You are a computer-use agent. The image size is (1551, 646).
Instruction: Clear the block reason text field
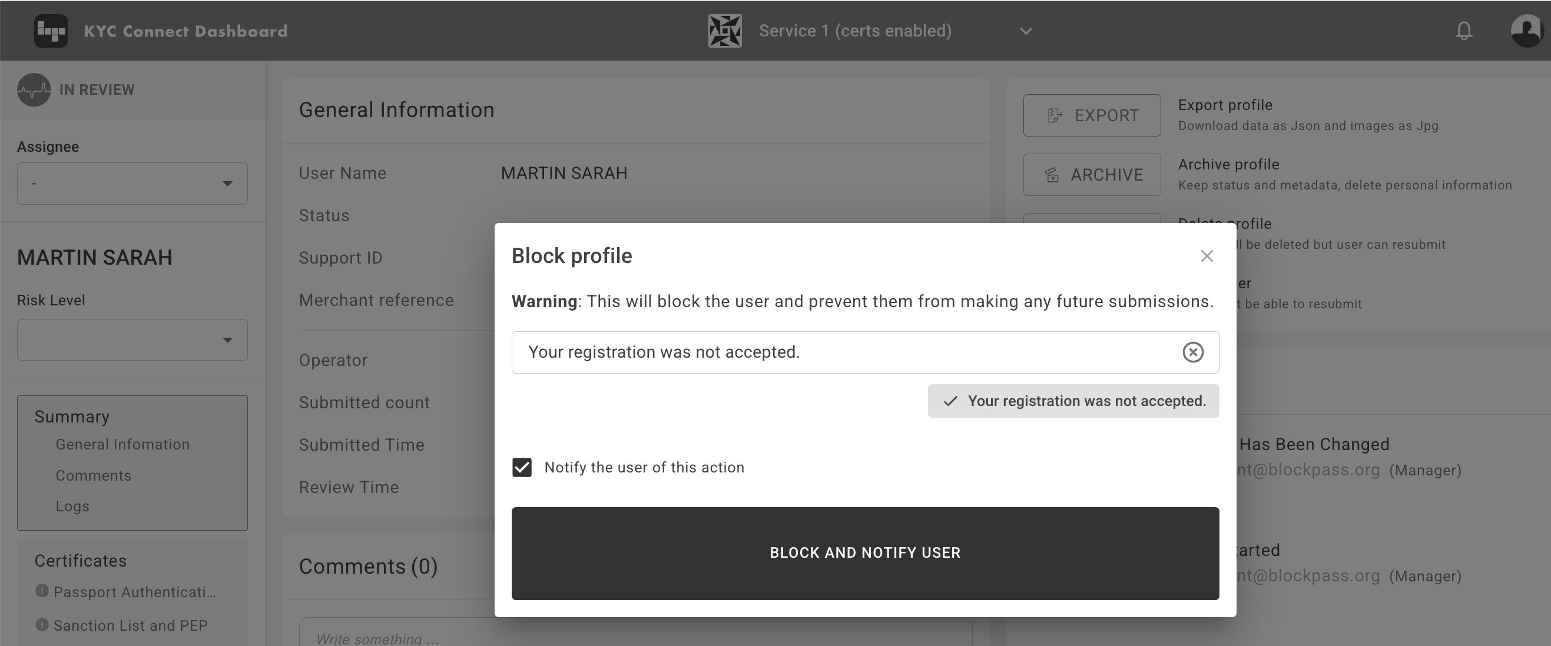[1192, 352]
